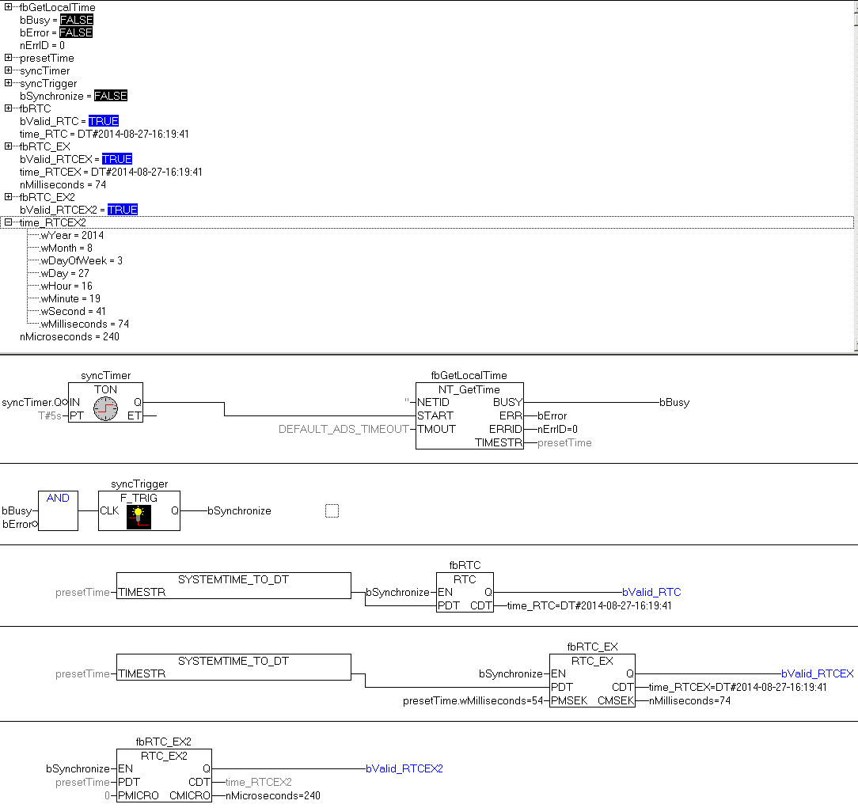Screen dimensions: 858x808
Task: Click the DEFAULT_ADS_TIMEOUT input
Action: (x=344, y=429)
